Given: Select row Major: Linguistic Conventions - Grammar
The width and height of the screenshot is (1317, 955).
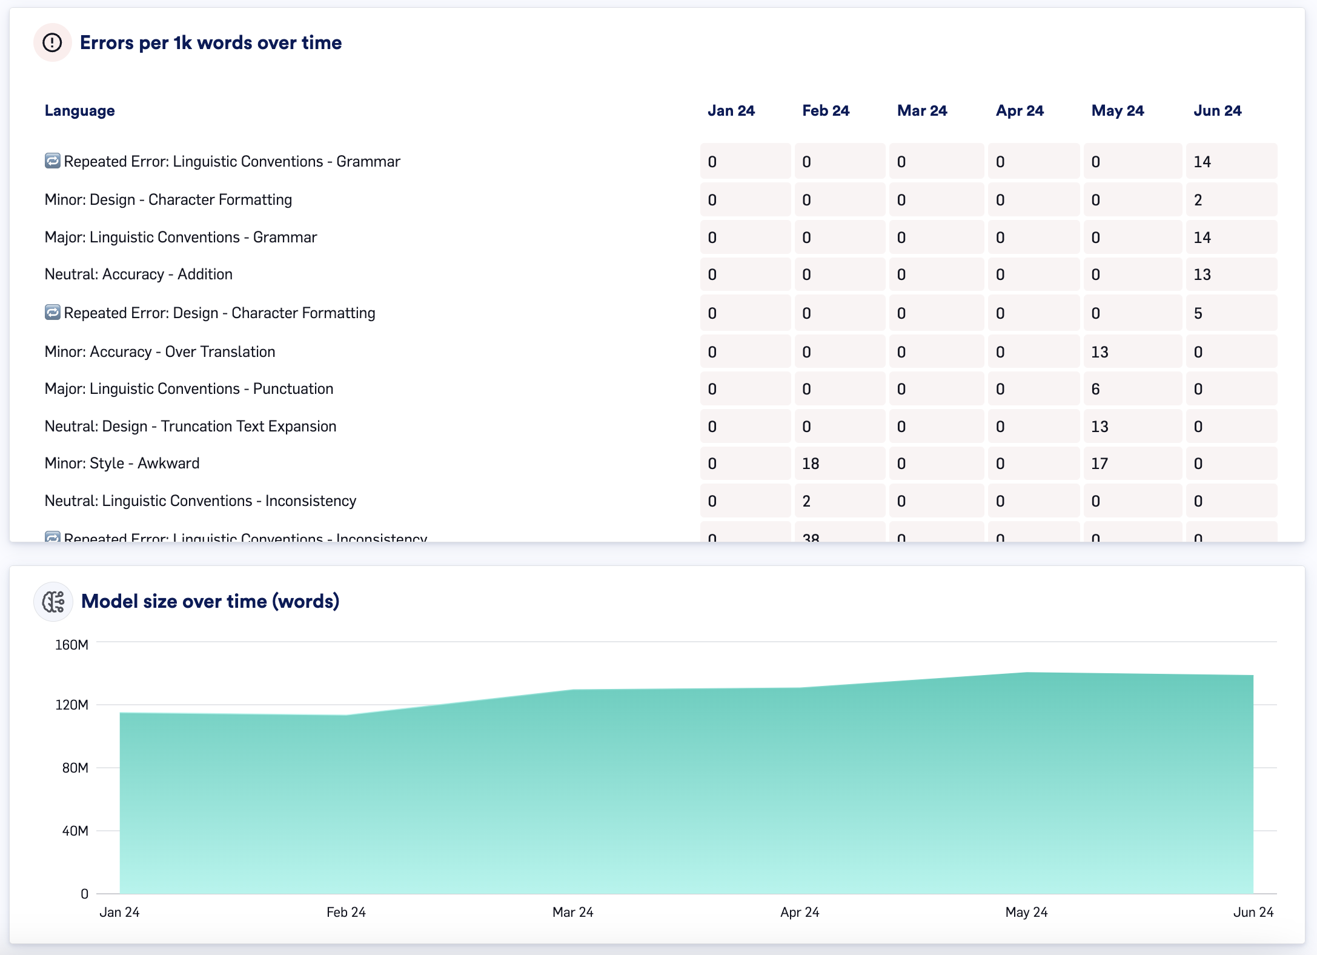Looking at the screenshot, I should [660, 237].
